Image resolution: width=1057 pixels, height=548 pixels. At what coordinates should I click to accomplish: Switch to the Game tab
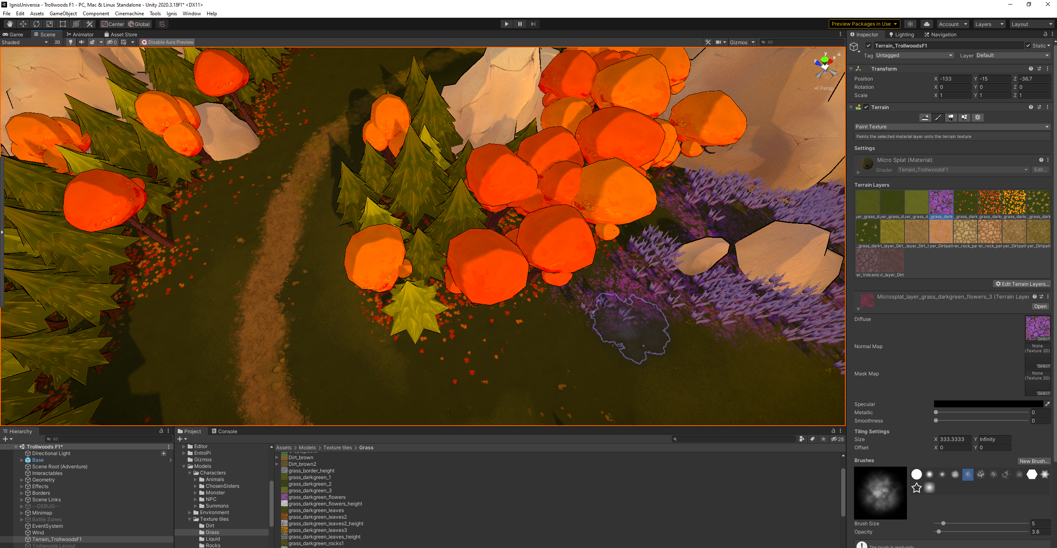point(13,34)
